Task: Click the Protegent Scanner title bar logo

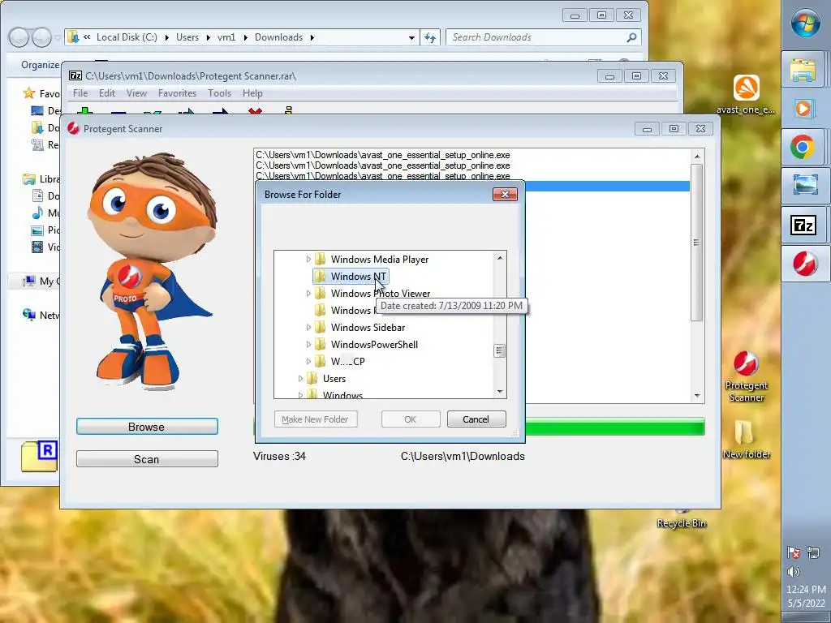Action: pos(74,128)
